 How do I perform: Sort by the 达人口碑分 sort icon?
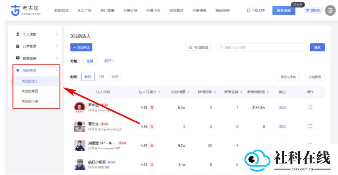tap(159, 92)
